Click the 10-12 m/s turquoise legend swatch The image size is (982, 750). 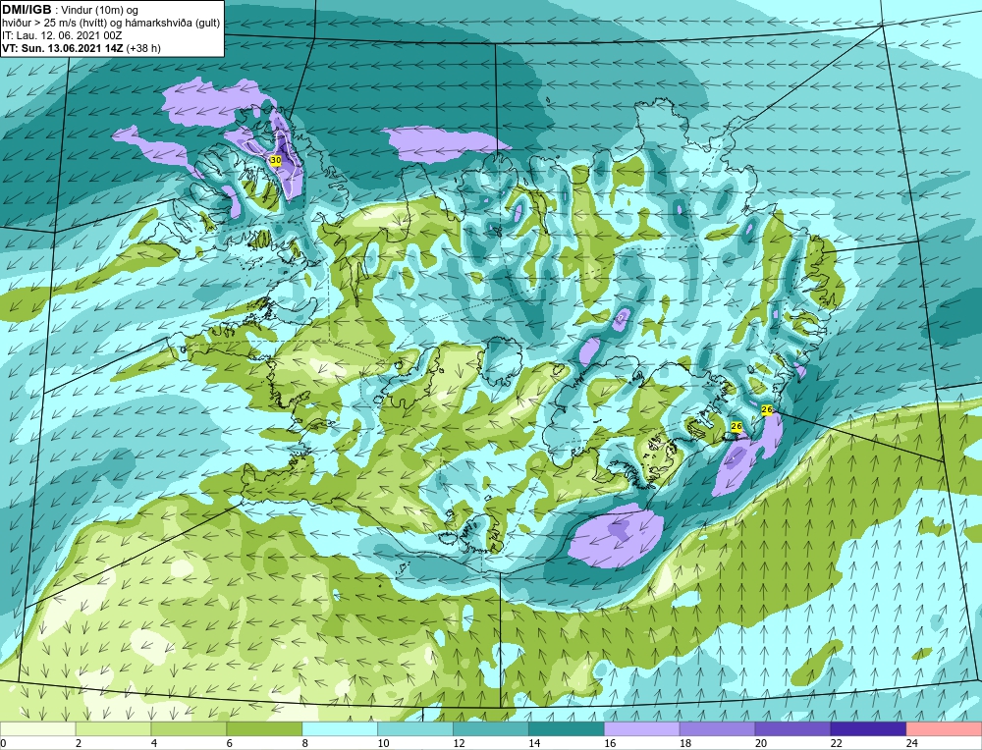[415, 729]
